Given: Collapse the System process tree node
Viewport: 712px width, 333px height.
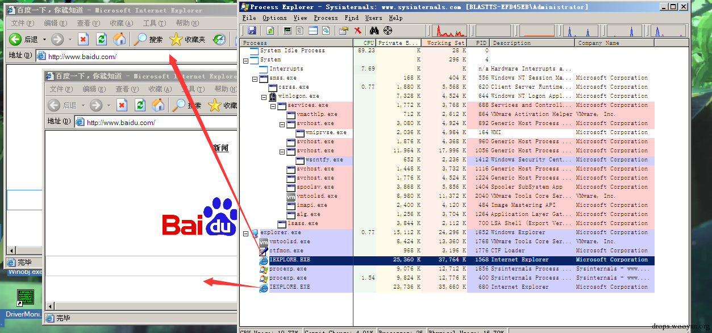Looking at the screenshot, I should [x=245, y=60].
